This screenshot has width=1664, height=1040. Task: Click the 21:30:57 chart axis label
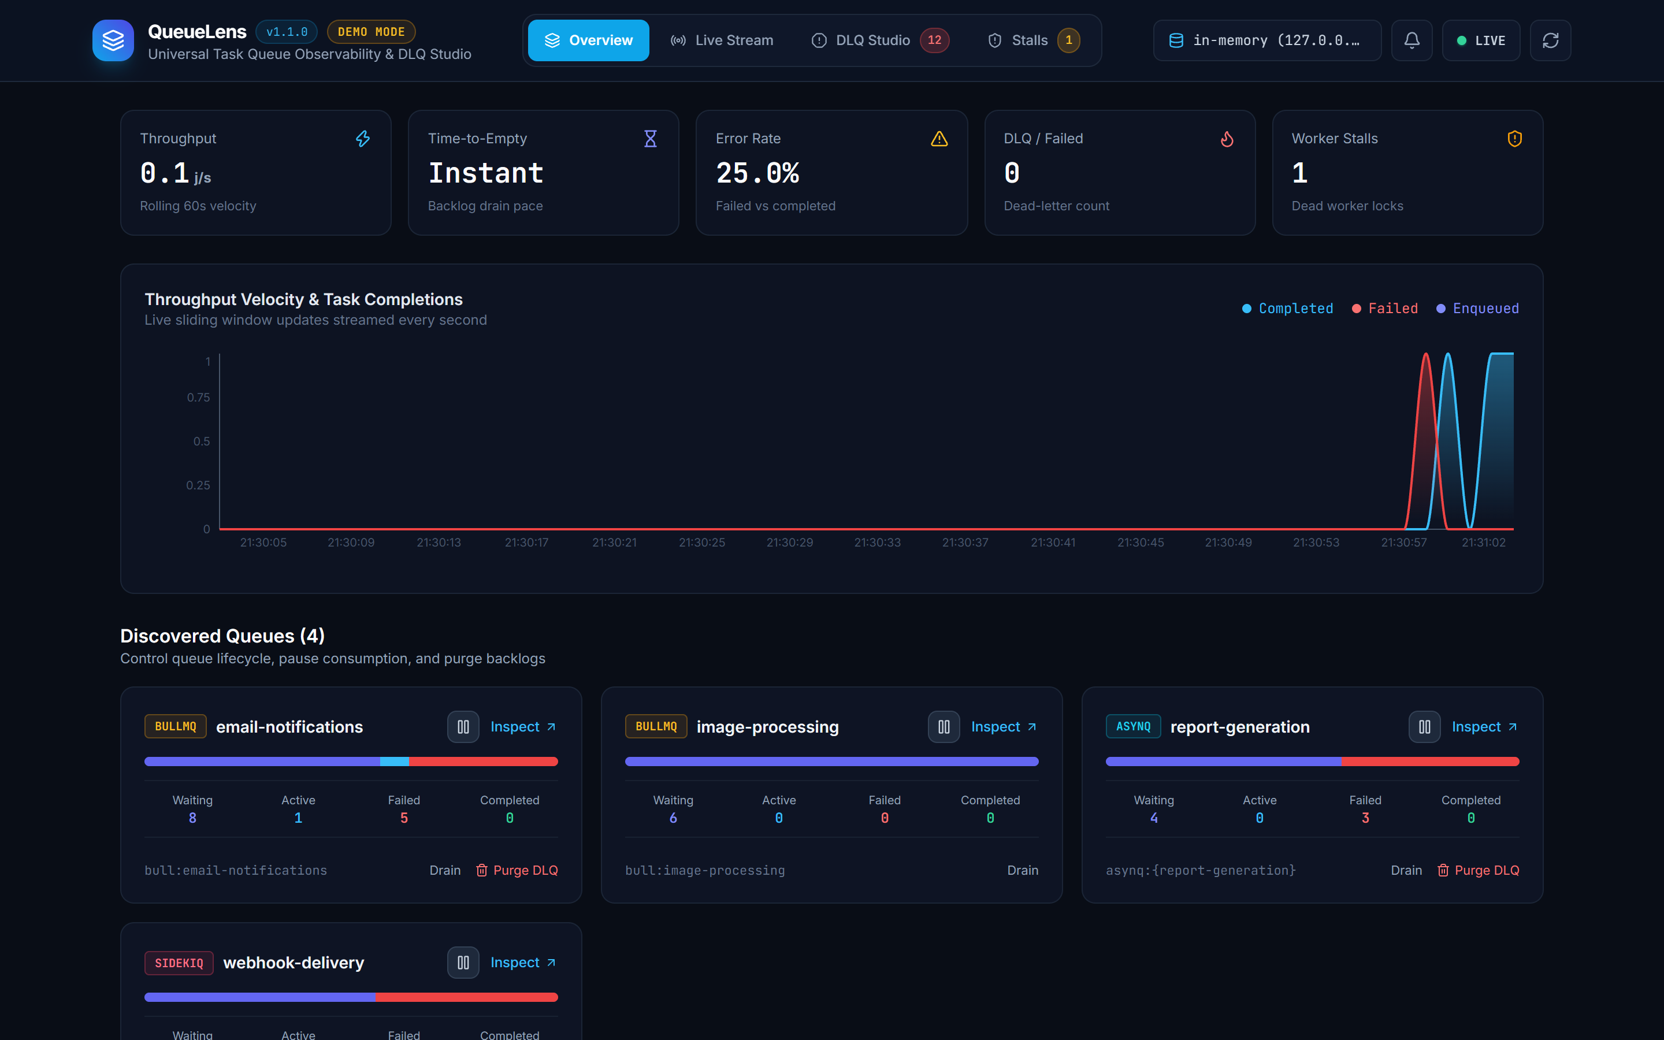1404,543
